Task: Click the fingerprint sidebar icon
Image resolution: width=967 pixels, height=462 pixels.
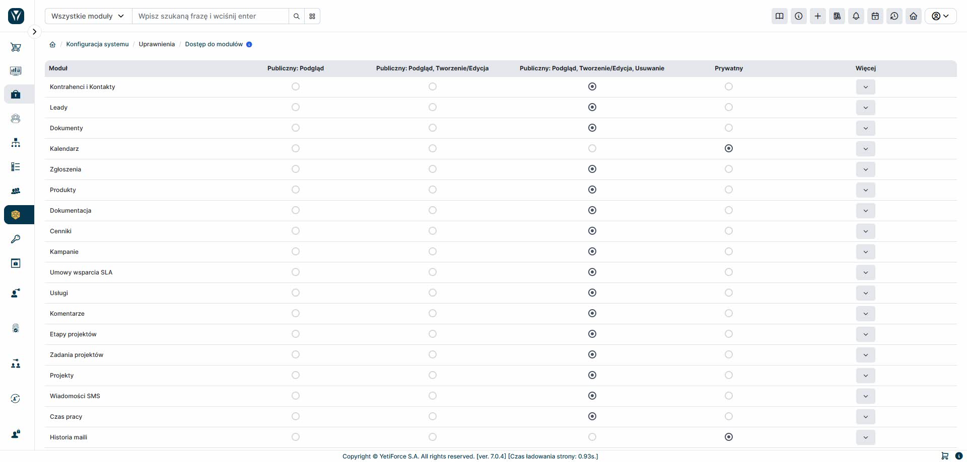Action: click(x=16, y=328)
